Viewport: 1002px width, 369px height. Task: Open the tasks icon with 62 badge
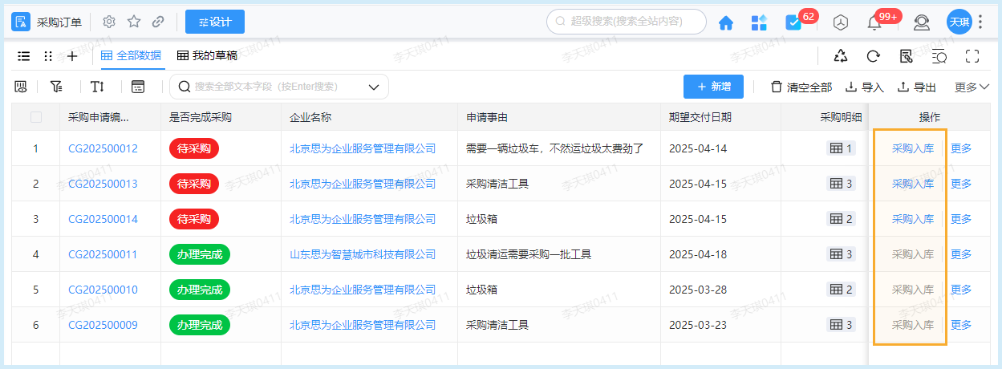pyautogui.click(x=793, y=22)
